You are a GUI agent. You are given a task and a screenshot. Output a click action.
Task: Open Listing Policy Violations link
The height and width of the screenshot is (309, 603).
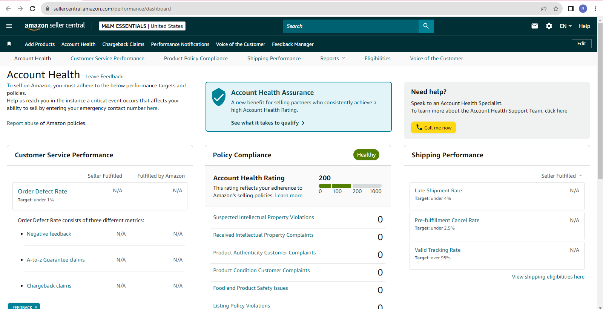242,306
